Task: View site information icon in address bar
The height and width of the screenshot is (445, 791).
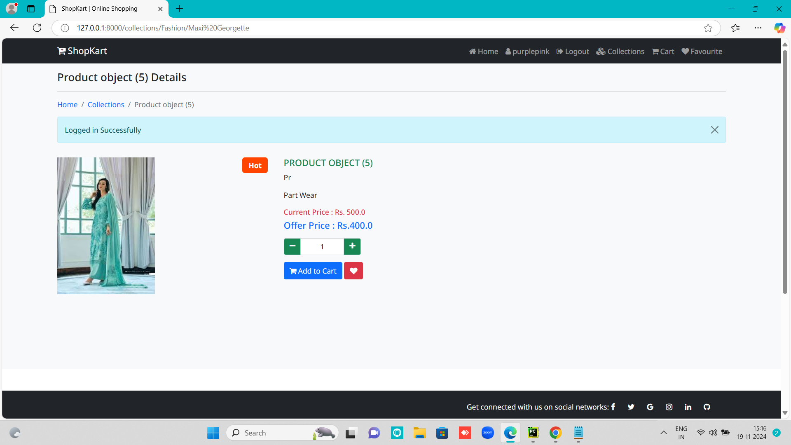Action: (x=65, y=28)
